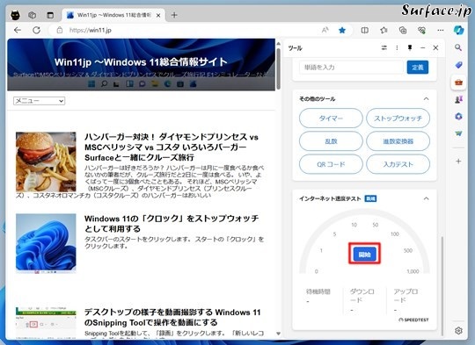The width and height of the screenshot is (475, 345).
Task: Open the workspaces icon in title bar
Action: [x=33, y=15]
